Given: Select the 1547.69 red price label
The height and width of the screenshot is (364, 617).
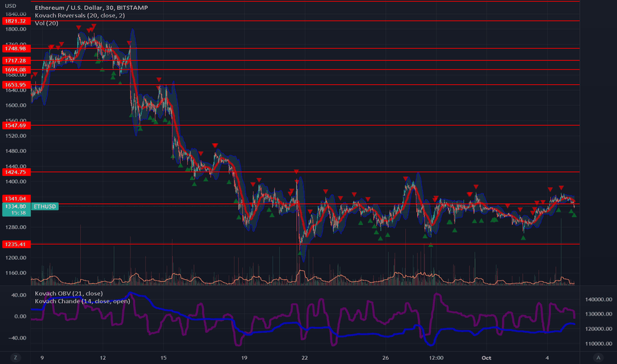Looking at the screenshot, I should tap(16, 125).
